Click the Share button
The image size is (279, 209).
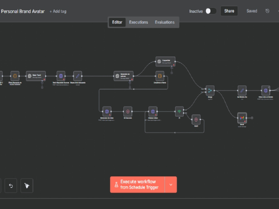pos(229,11)
